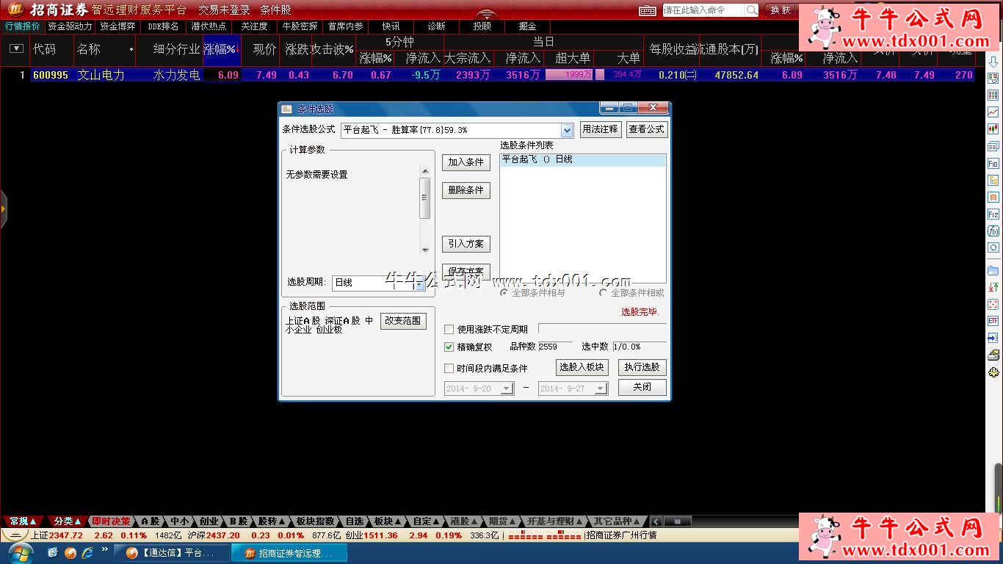Click the 删除条件 button
Image resolution: width=1003 pixels, height=564 pixels.
(x=466, y=190)
